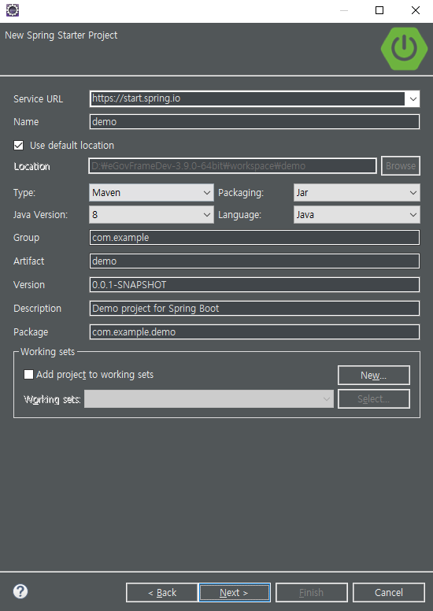Click the 'Working sets' group heading
This screenshot has width=433, height=611.
47,352
